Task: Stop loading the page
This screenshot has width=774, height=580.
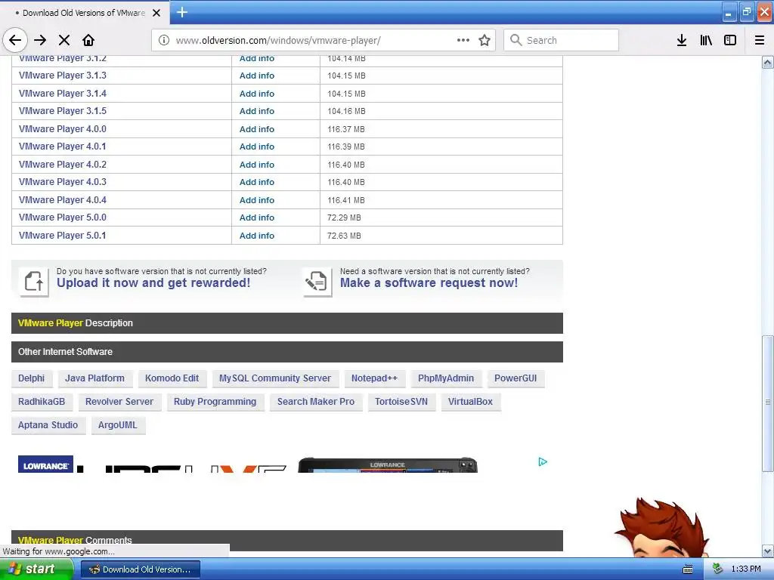Action: [x=64, y=40]
